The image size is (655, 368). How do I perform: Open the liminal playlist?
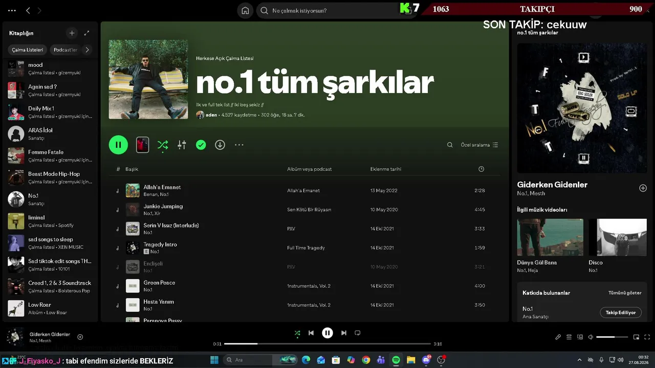click(x=50, y=221)
